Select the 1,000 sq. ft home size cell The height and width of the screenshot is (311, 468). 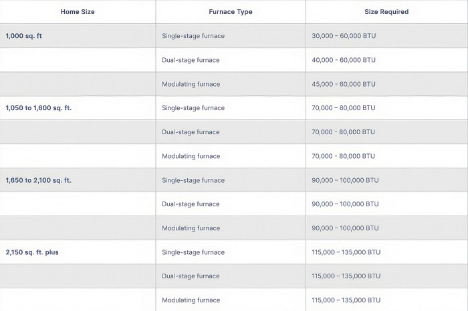coord(24,36)
